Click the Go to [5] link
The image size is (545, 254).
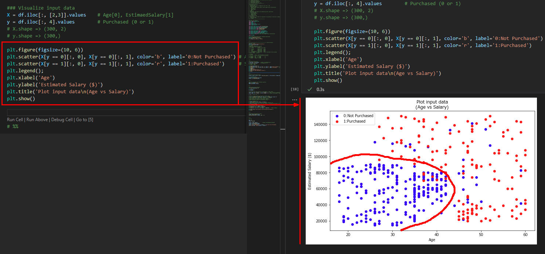click(84, 120)
